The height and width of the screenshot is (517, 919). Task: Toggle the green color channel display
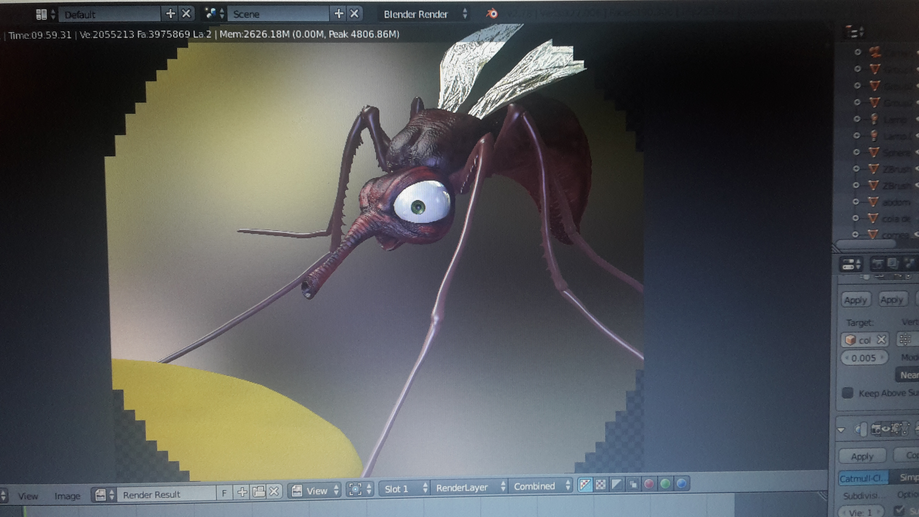click(665, 484)
